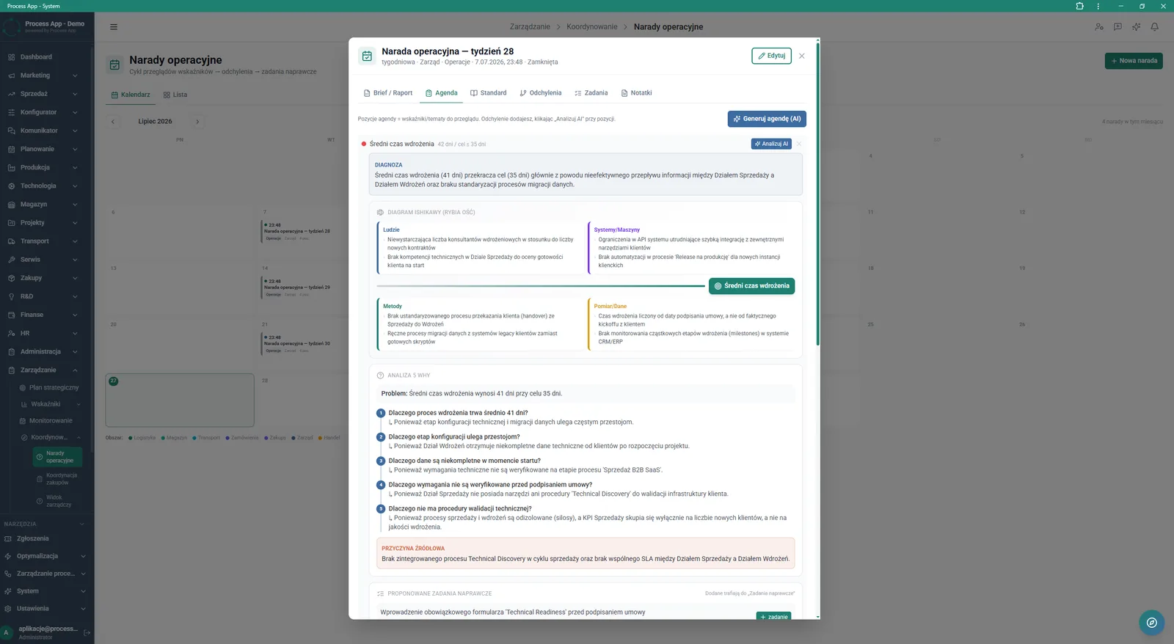Click the Dashboard sidebar icon
The height and width of the screenshot is (644, 1174).
pos(11,57)
